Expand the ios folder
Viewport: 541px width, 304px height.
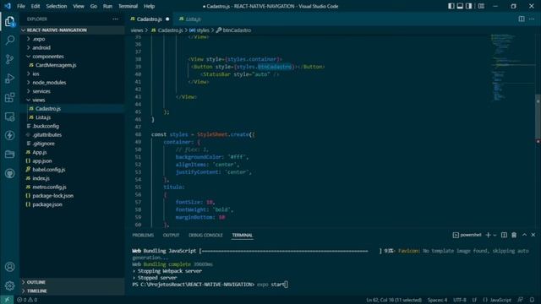click(73, 73)
